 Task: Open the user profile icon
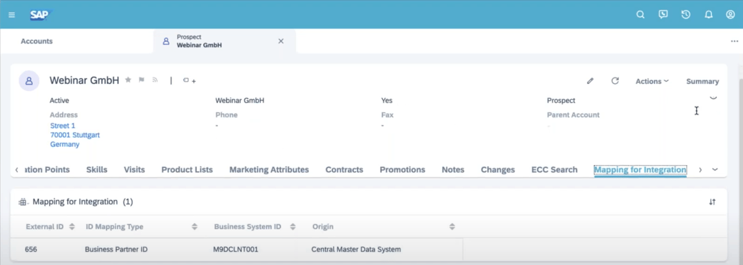tap(731, 14)
